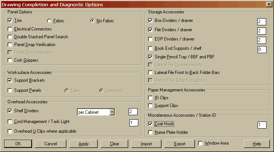
Task: Enable Name Plate Holder option
Action: tap(150, 133)
